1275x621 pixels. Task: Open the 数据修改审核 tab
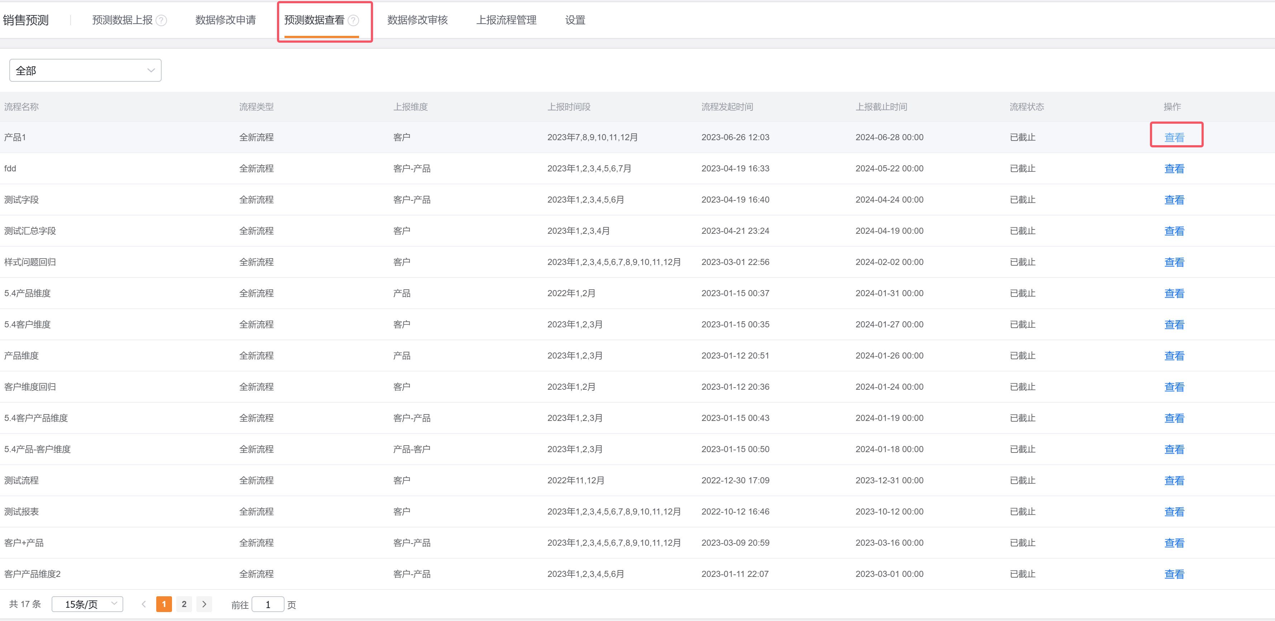[x=417, y=20]
